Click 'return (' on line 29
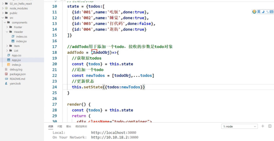 [81, 116]
